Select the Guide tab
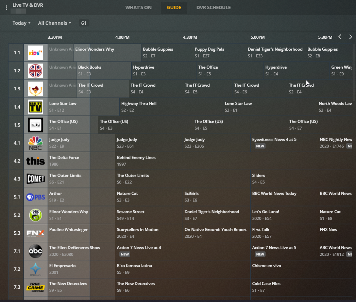Screen dimensions: 356x302 tap(174, 7)
